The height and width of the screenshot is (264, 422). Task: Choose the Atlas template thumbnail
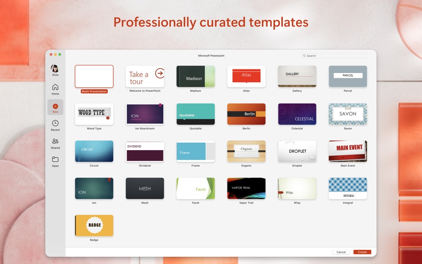(246, 76)
